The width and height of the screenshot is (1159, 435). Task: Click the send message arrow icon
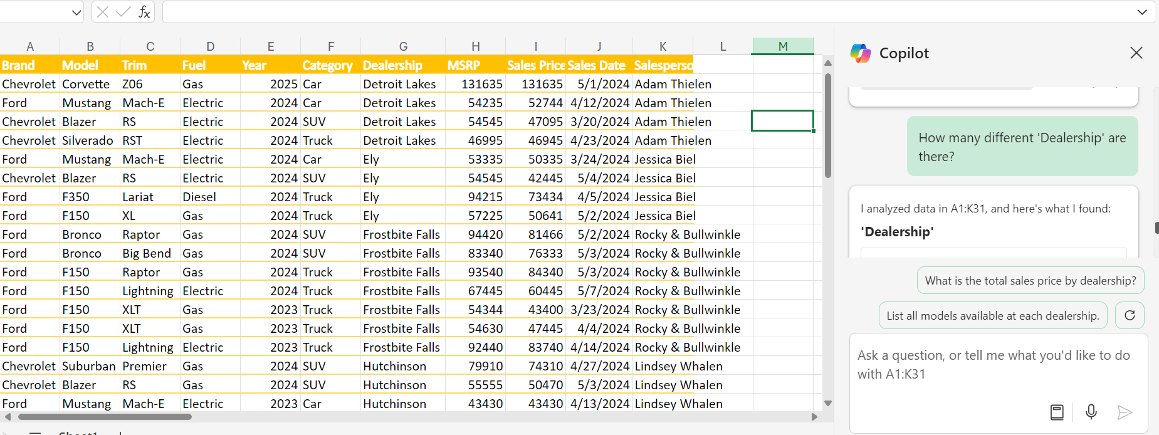point(1125,412)
